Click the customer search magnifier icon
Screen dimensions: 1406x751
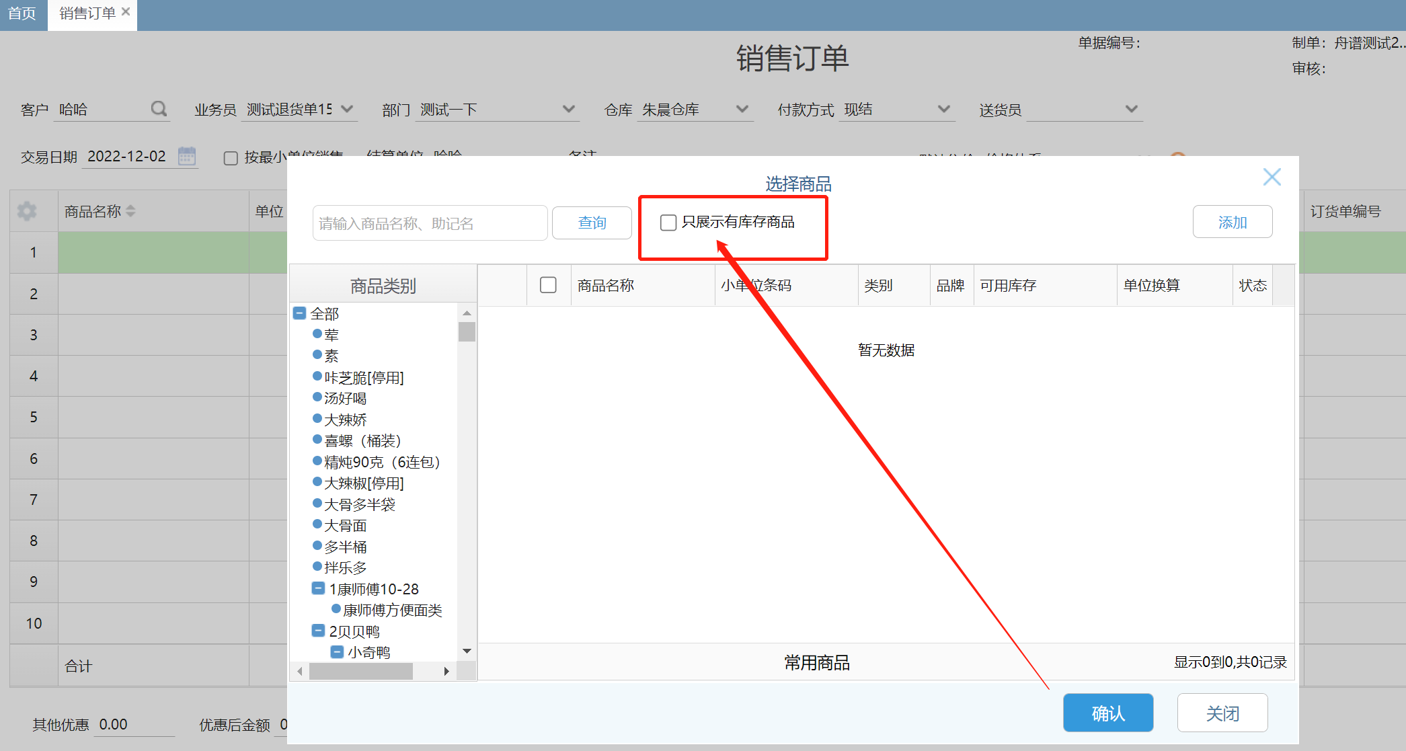(159, 109)
